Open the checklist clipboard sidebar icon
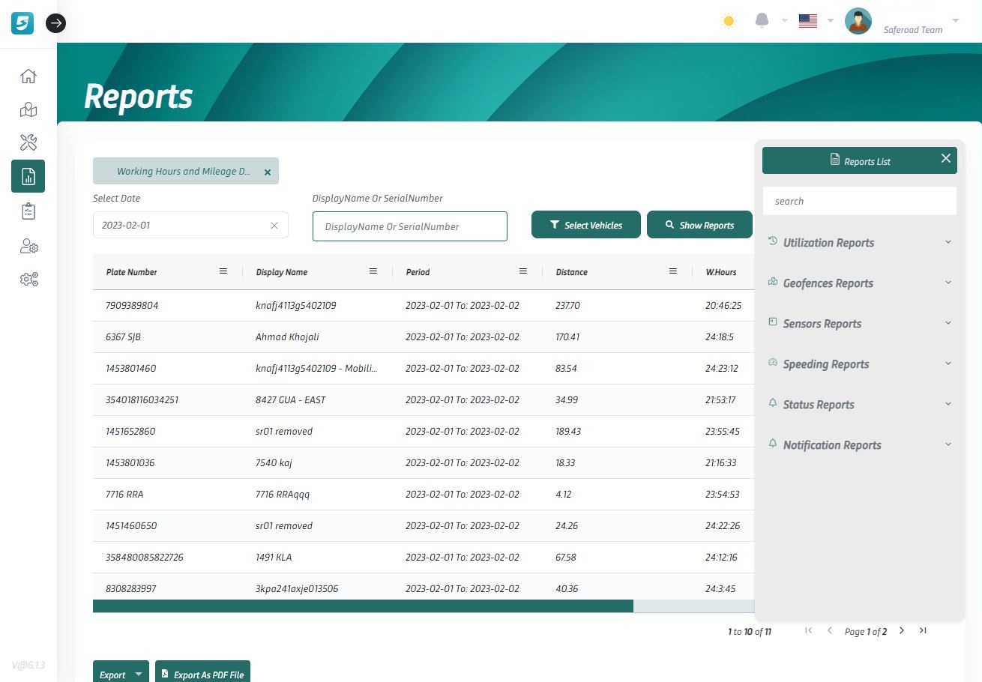Viewport: 982px width, 682px height. [28, 211]
